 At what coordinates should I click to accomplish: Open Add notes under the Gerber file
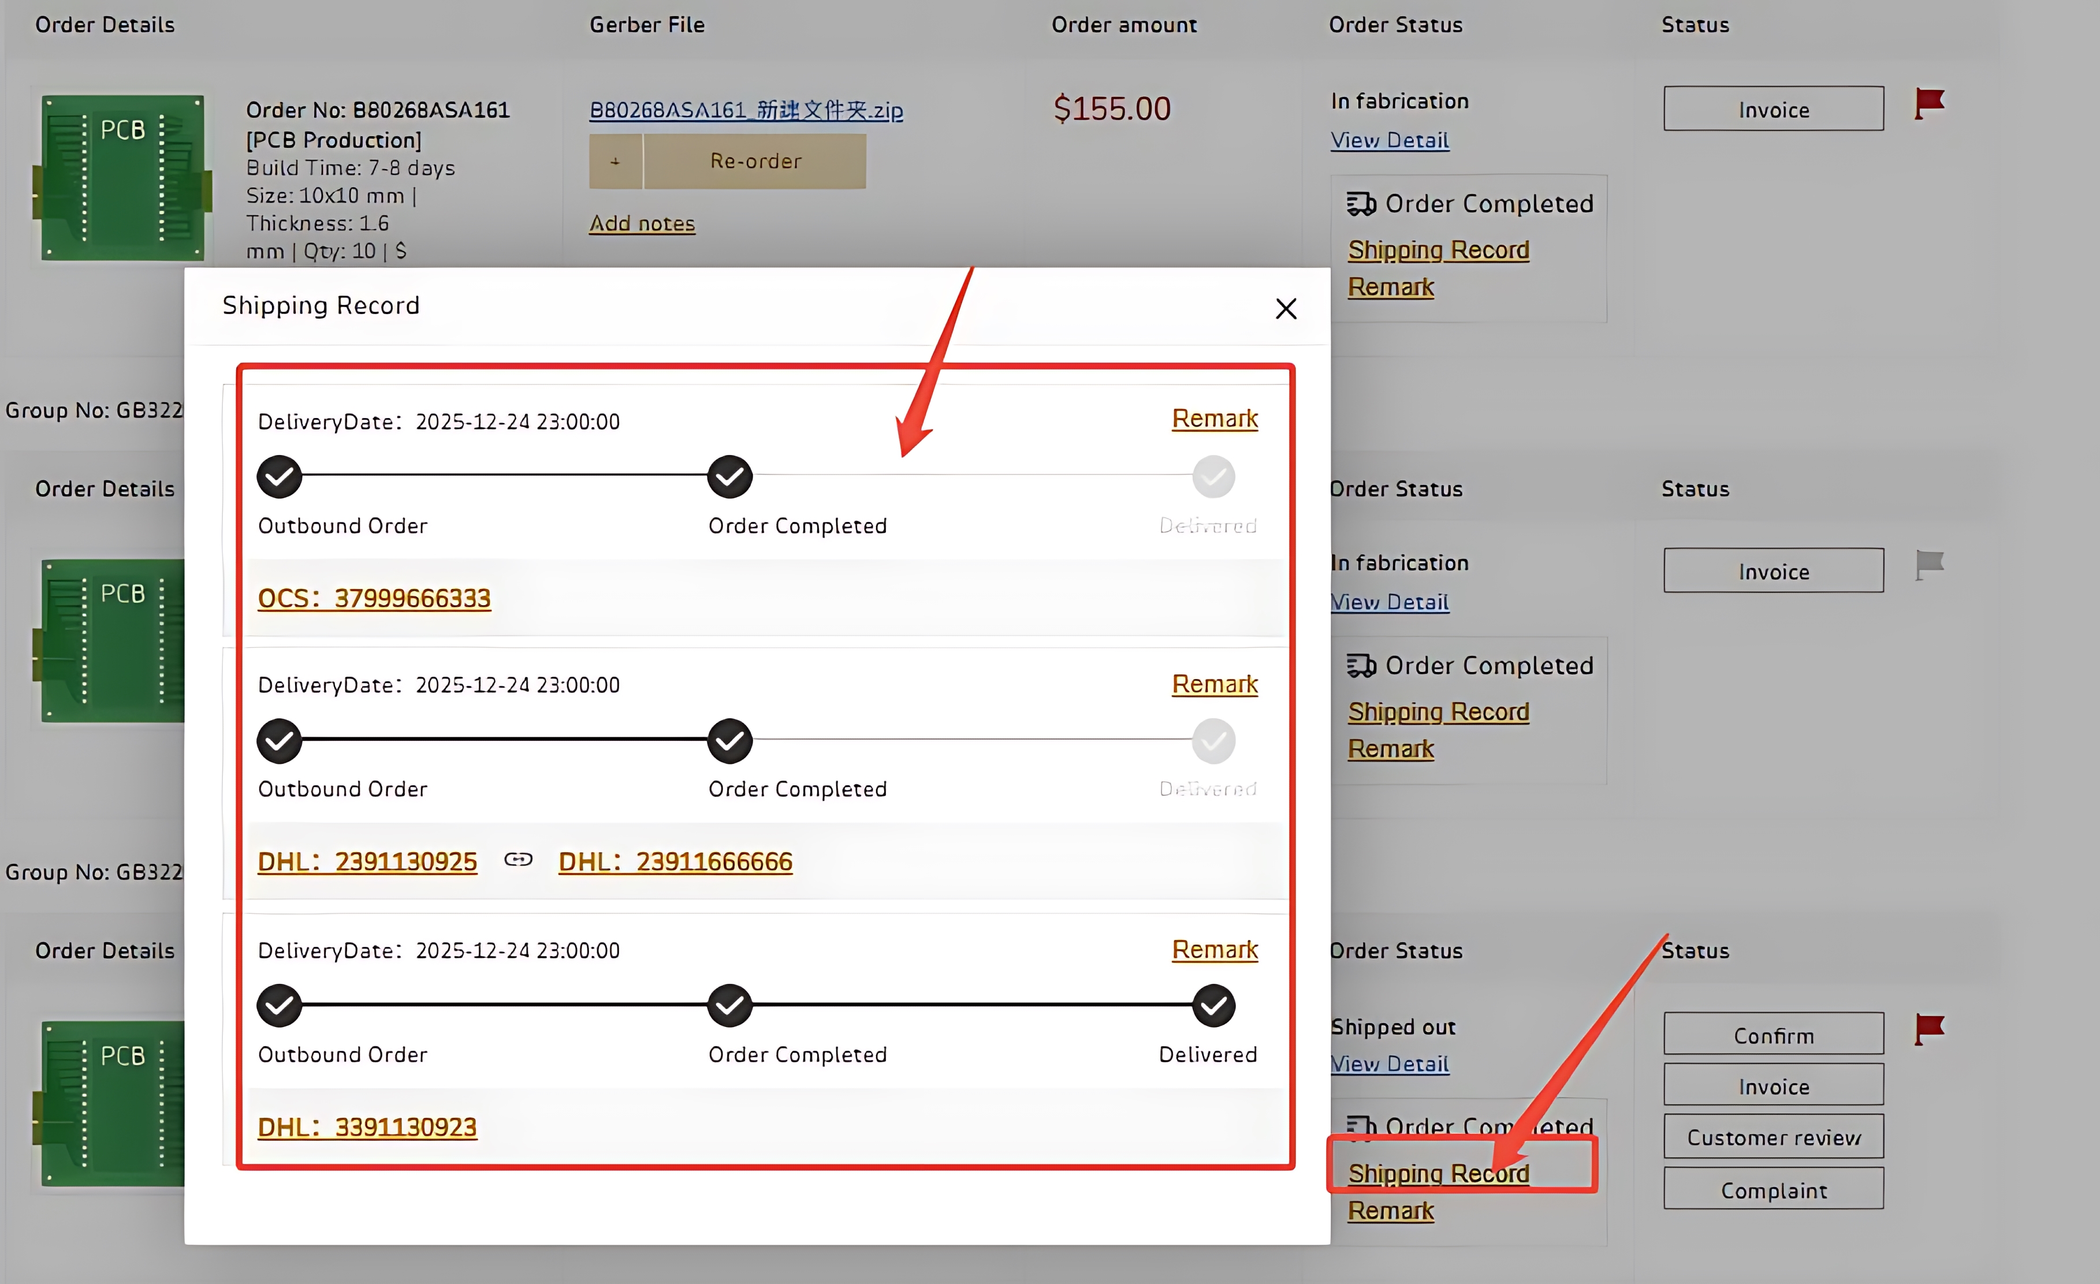coord(643,222)
